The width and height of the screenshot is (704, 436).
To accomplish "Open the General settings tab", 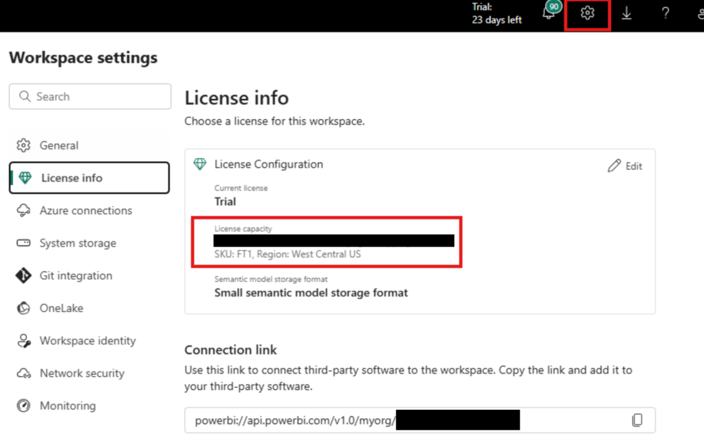I will coord(89,146).
